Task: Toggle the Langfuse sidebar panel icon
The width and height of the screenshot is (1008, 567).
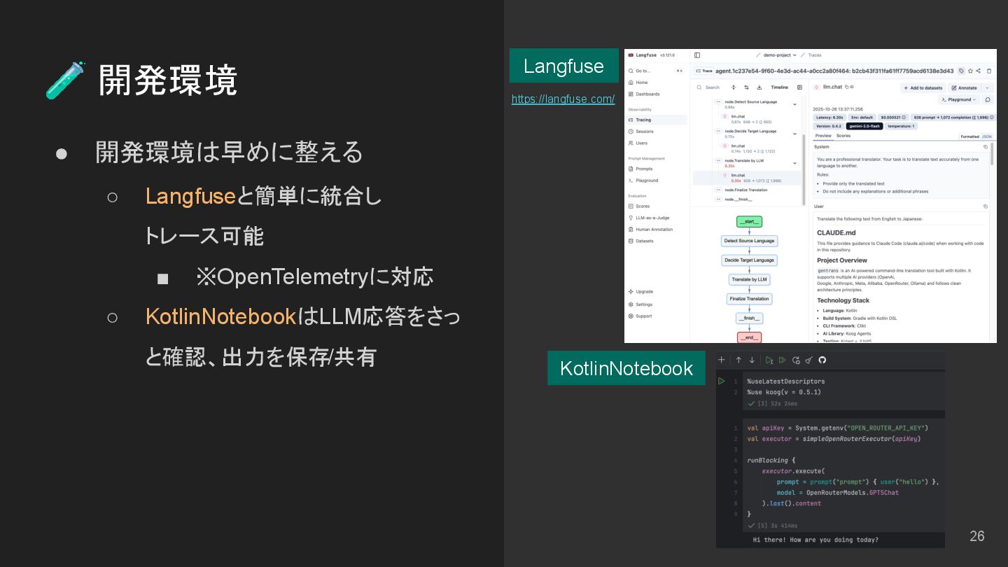Action: (x=697, y=55)
